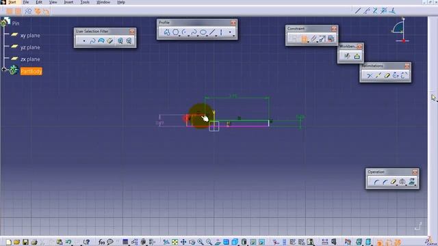Open Project 3D Elements dropdown arrow
This screenshot has height=246, width=438.
(415, 185)
